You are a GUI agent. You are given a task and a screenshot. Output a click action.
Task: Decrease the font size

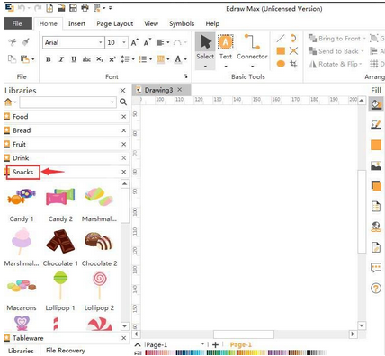[147, 42]
